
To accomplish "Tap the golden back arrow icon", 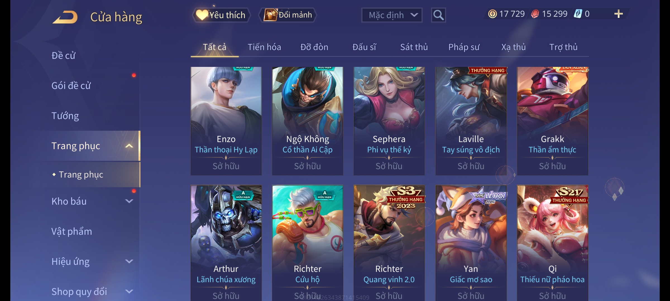I will click(x=65, y=17).
